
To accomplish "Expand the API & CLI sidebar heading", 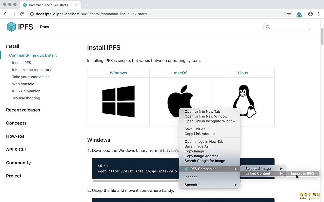I will (16, 149).
